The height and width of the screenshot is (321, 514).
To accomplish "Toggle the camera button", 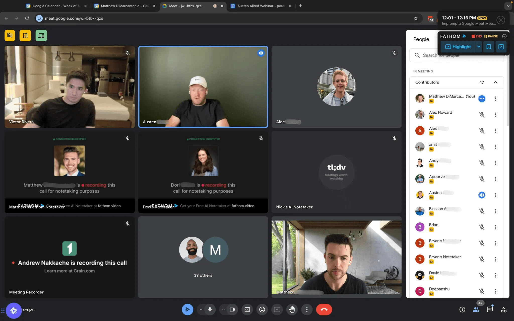I will click(232, 309).
